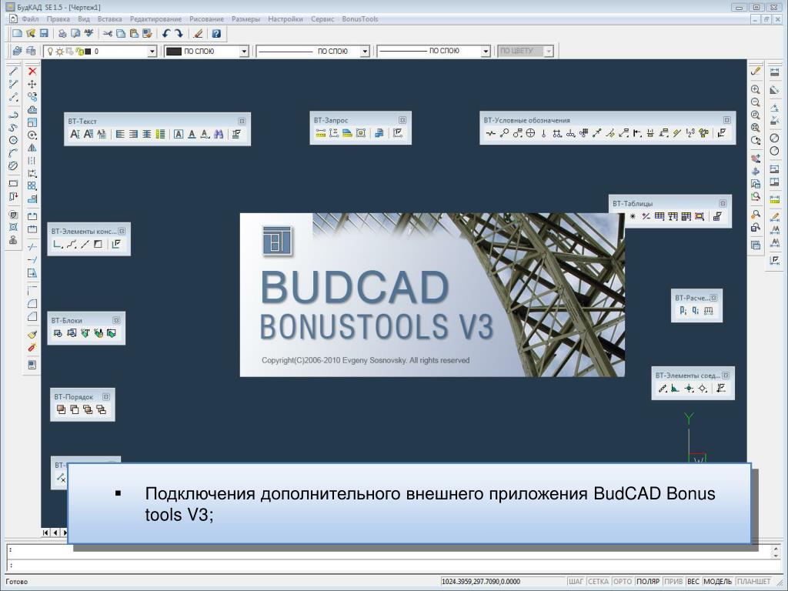Open the lineweight ПО СЛОЮ dropdown
This screenshot has height=591, width=788.
point(486,52)
